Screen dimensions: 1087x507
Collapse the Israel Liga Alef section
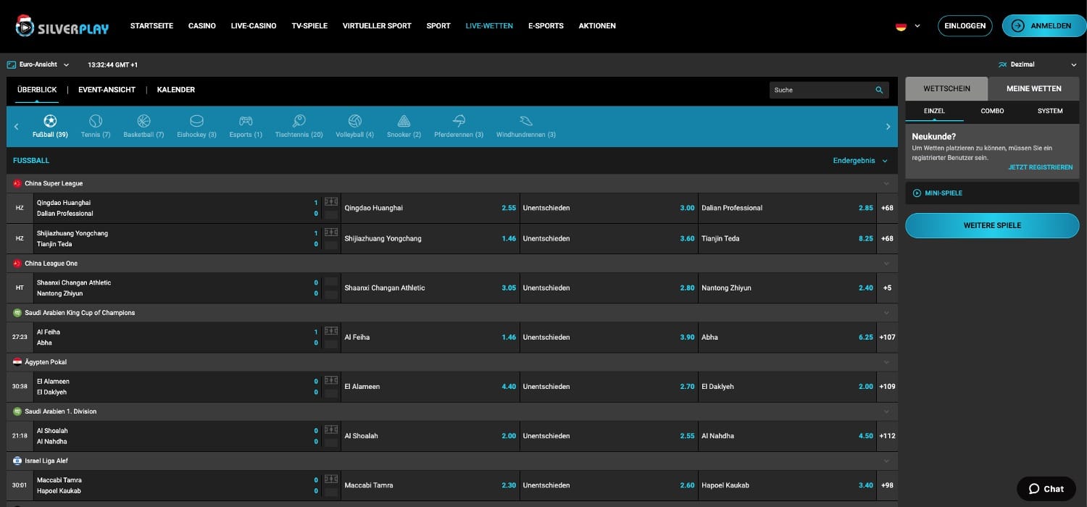pyautogui.click(x=886, y=461)
